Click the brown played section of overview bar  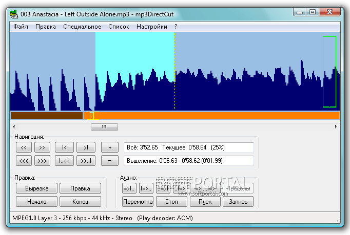pos(47,116)
